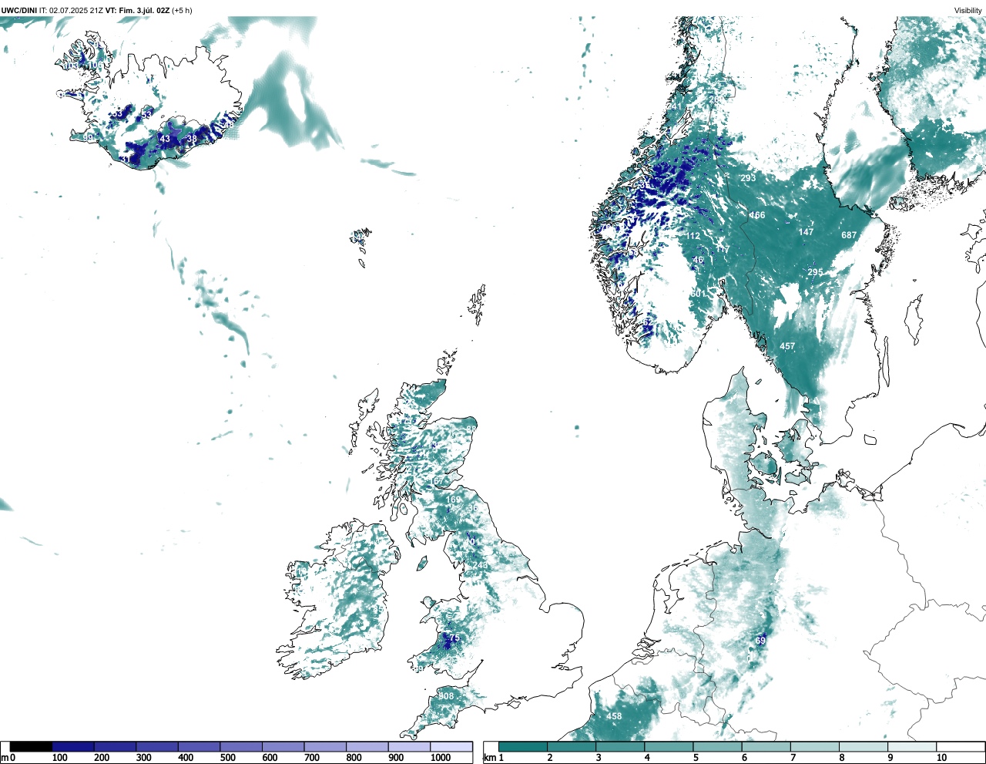
Task: Click the 458 value over northern France
Action: (x=614, y=716)
